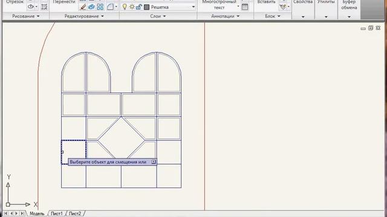Viewport: 387px width, 217px height.
Task: Switch to the Лист1 layout tab
Action: tap(57, 213)
